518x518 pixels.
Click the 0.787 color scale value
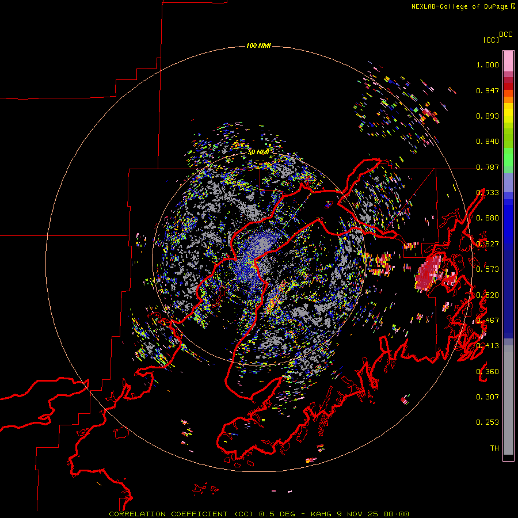coord(487,167)
